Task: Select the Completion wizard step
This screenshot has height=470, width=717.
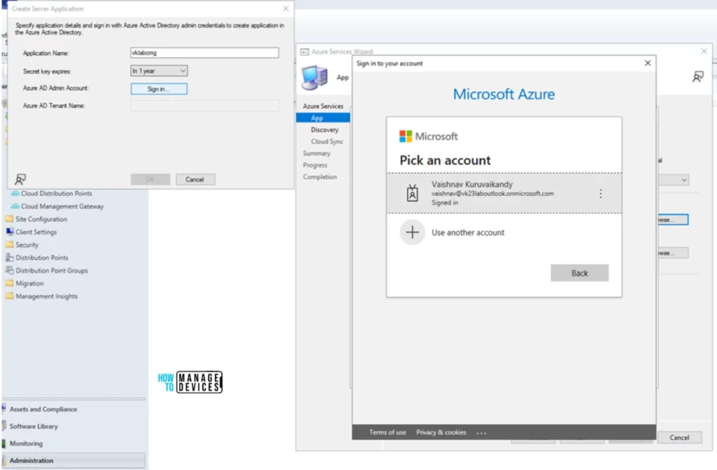Action: coord(319,177)
